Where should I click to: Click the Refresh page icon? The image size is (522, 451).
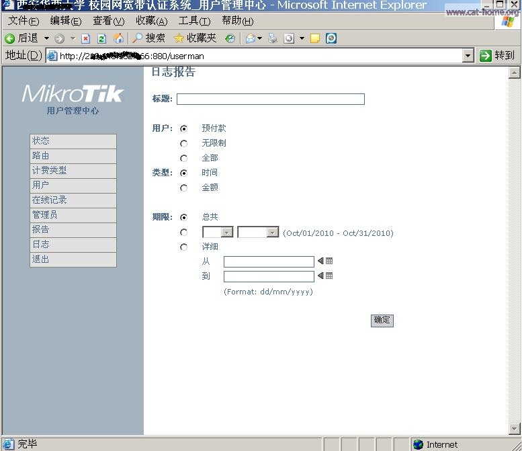click(x=101, y=38)
